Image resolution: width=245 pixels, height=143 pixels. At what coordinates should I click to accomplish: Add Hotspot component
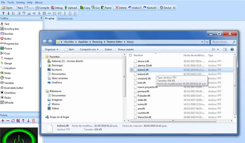click(x=7, y=58)
